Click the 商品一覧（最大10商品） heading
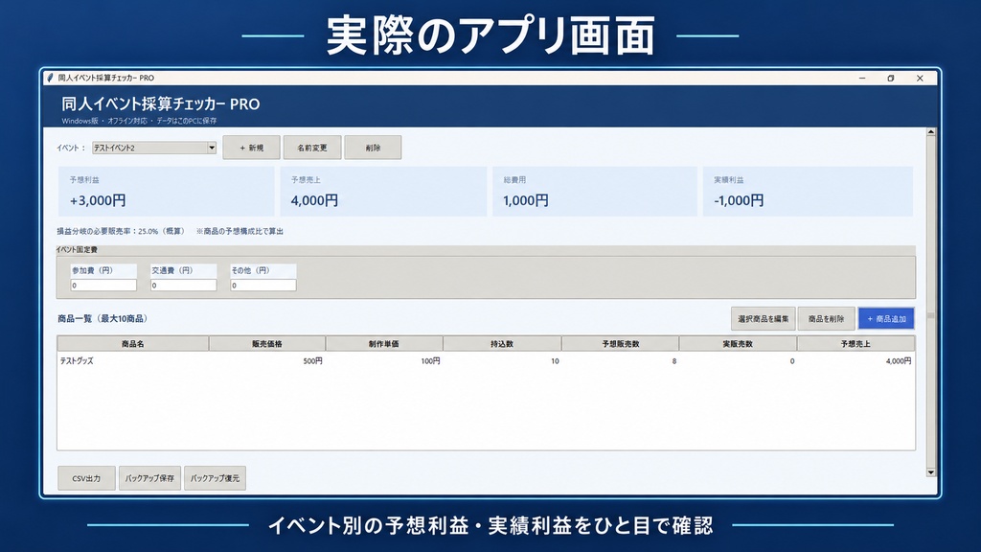The height and width of the screenshot is (552, 981). coord(103,318)
